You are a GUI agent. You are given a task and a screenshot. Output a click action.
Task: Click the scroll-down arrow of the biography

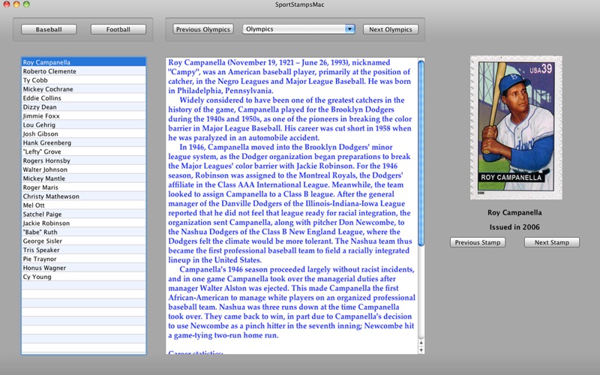tap(421, 349)
